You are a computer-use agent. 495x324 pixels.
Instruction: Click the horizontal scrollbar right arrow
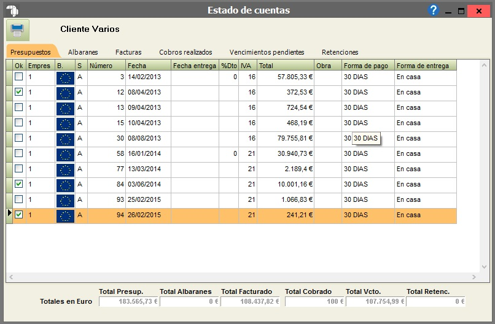474,277
